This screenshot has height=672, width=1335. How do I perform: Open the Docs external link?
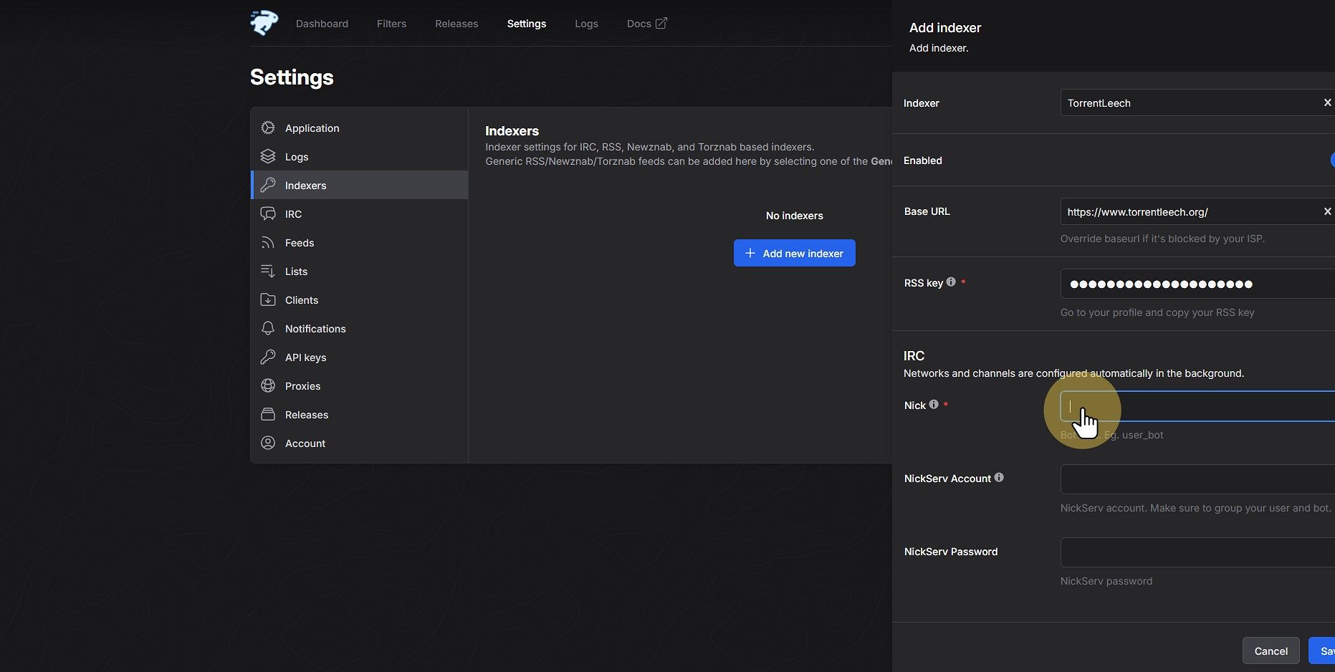pyautogui.click(x=646, y=24)
